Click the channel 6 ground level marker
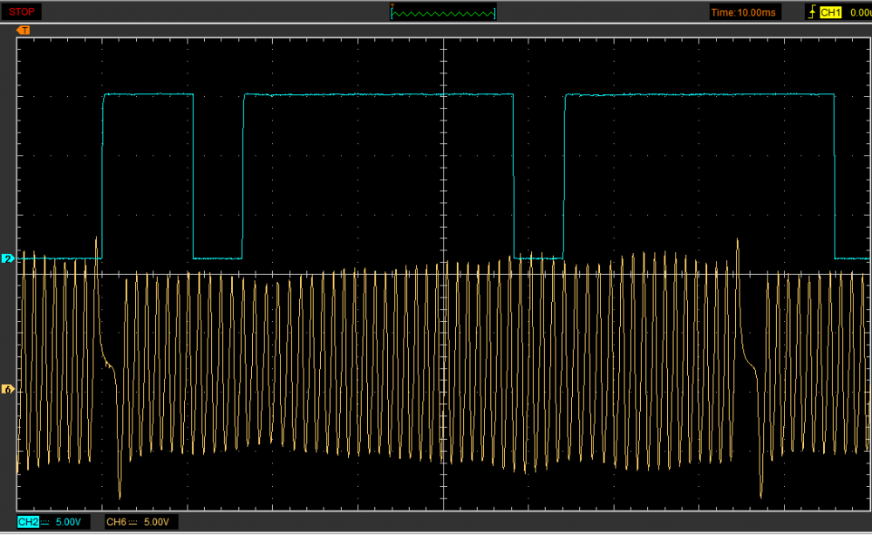Image resolution: width=872 pixels, height=535 pixels. [7, 389]
